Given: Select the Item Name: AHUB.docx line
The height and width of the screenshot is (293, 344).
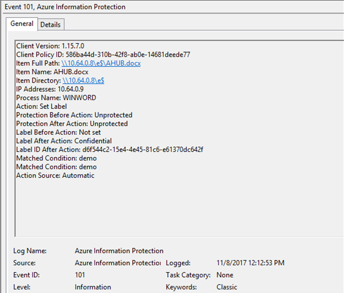Looking at the screenshot, I should pos(52,72).
